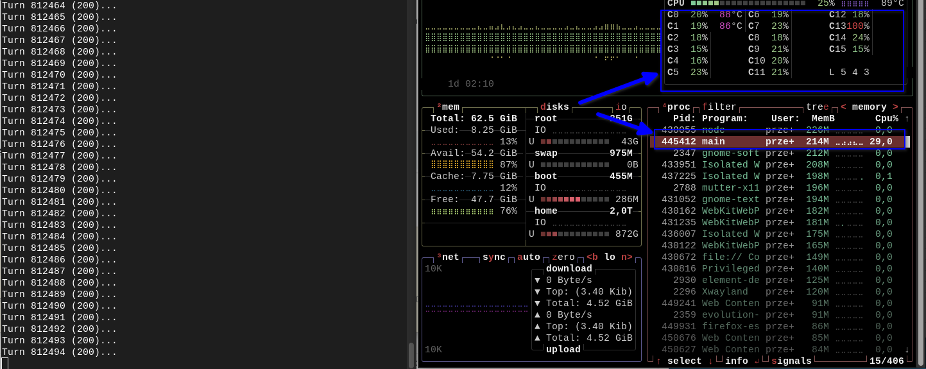
Task: Click the mem box header label
Action: [450, 107]
